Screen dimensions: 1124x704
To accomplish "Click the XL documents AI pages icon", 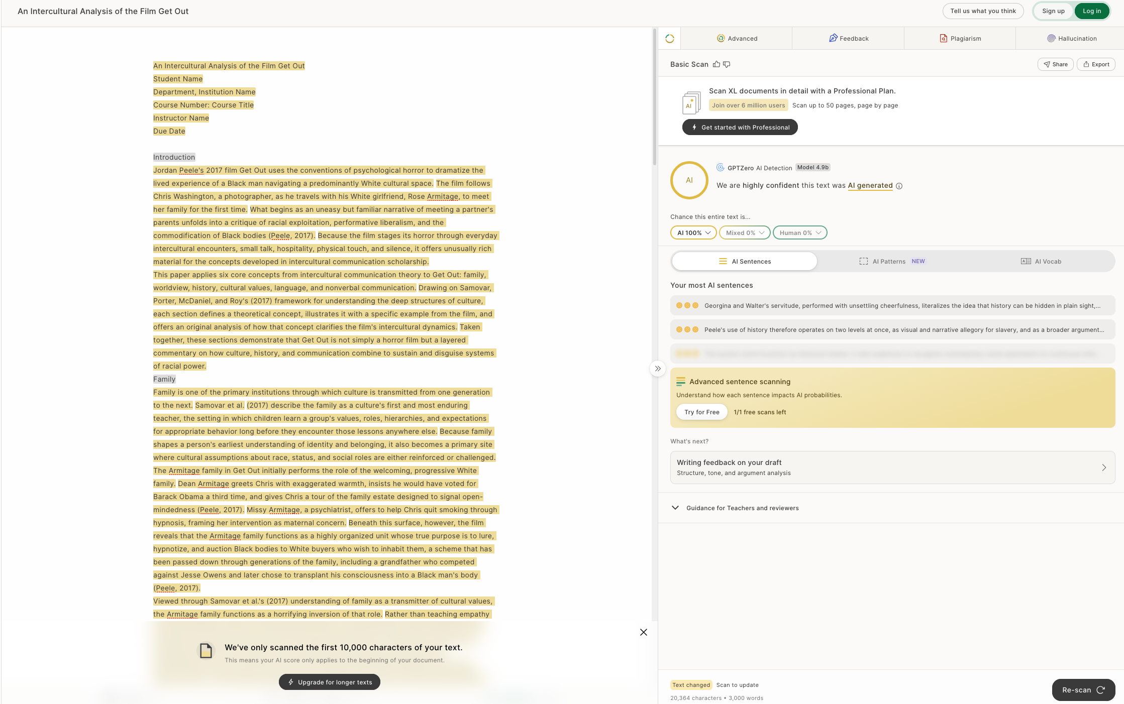I will click(691, 102).
